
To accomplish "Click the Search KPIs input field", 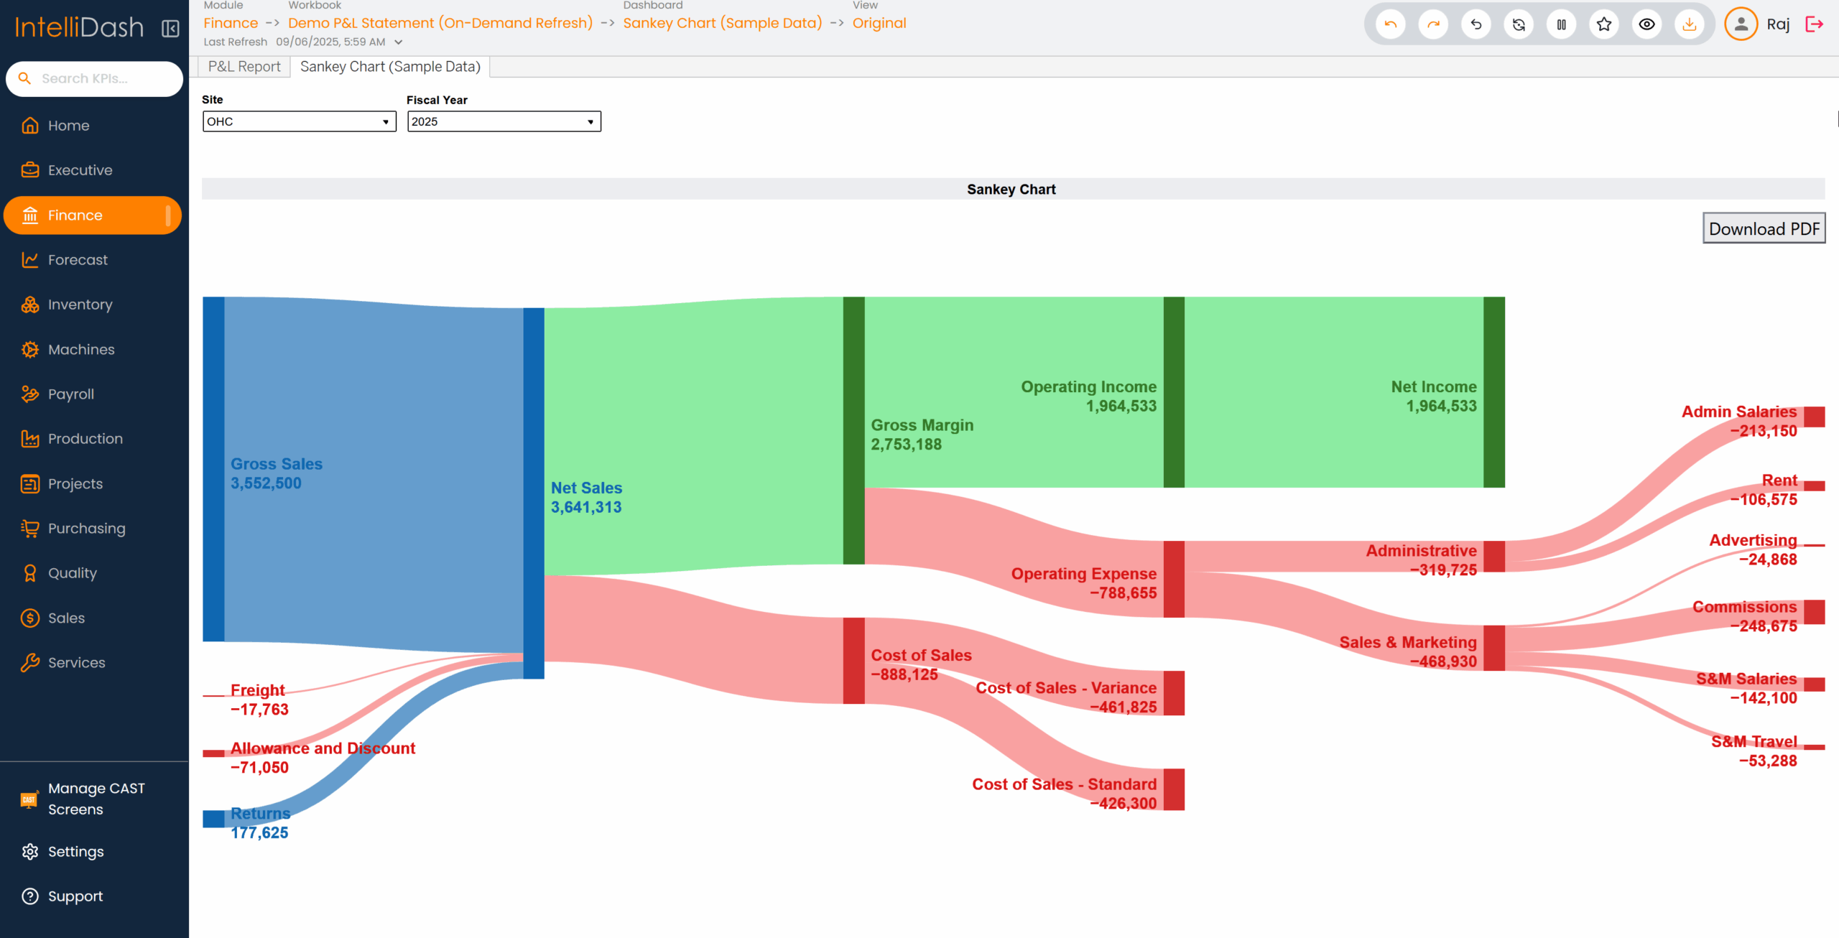I will (x=104, y=78).
